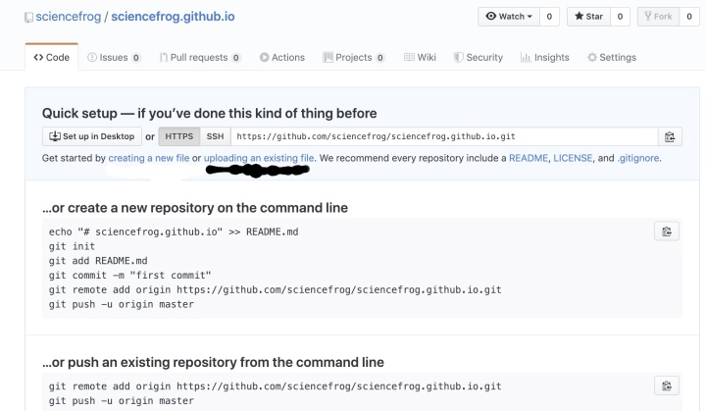Switch clone URL to SSH
706x411 pixels.
pos(215,136)
